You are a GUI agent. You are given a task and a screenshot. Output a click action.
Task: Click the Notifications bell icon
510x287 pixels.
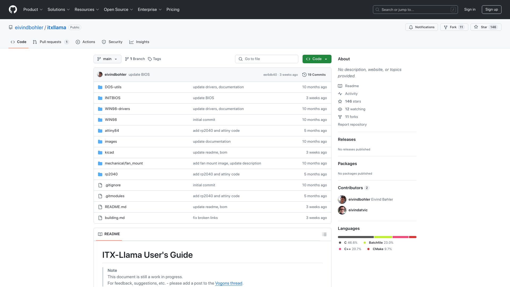pyautogui.click(x=411, y=27)
